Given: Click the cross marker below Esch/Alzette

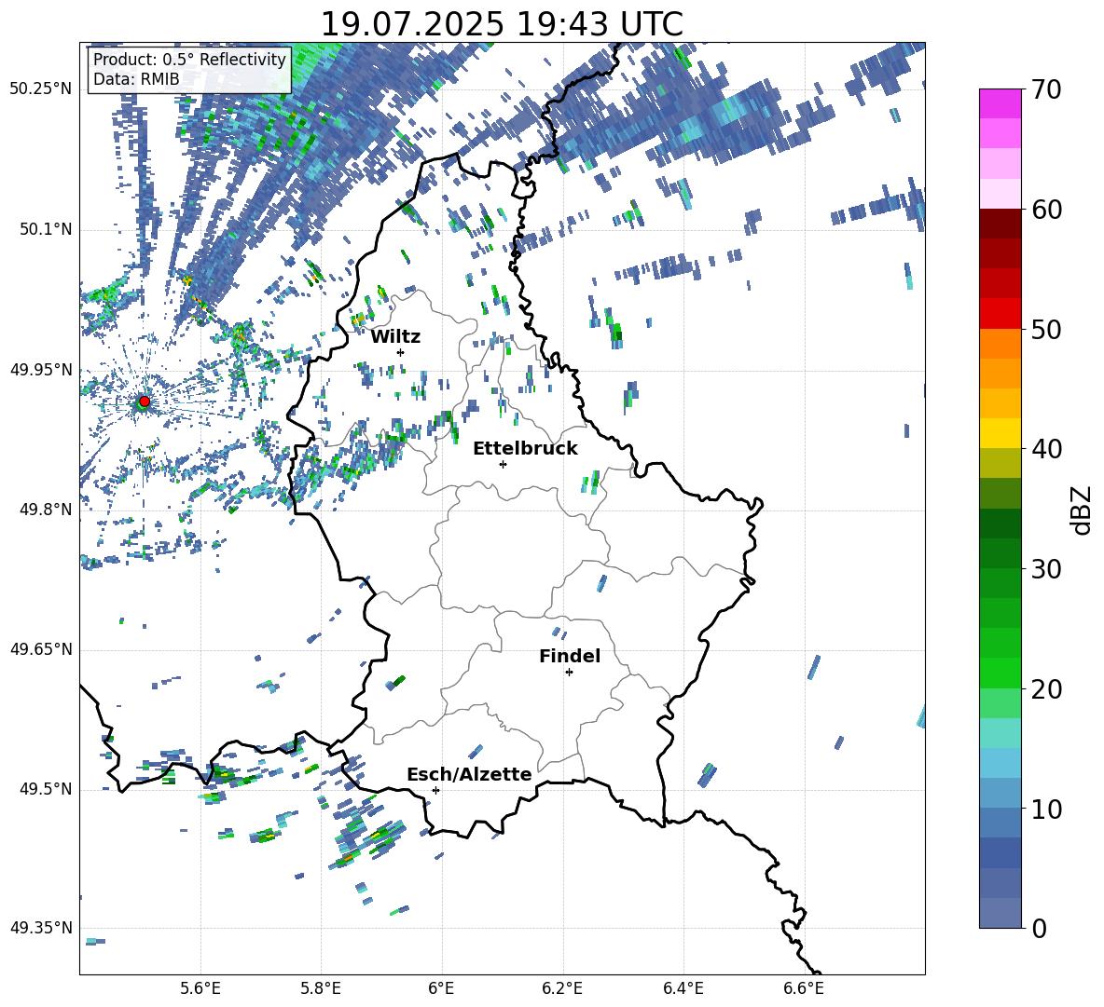Looking at the screenshot, I should point(435,790).
